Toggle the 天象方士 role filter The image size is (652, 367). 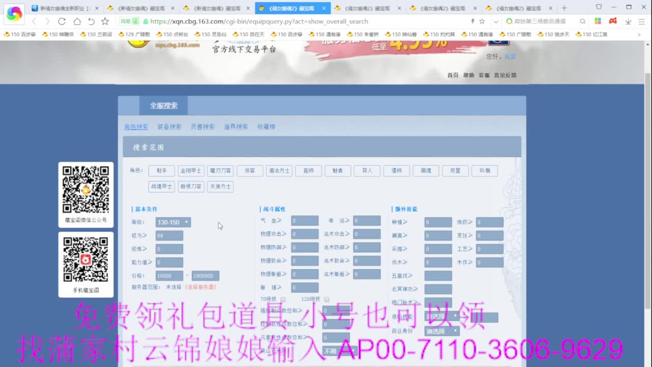[220, 187]
